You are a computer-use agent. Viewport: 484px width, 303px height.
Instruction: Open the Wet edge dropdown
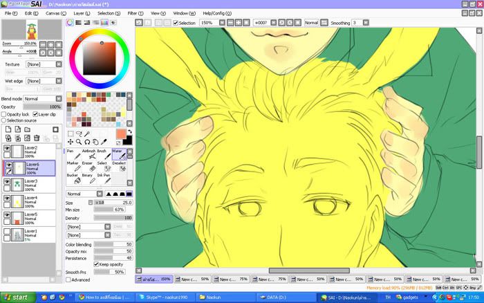coord(43,82)
